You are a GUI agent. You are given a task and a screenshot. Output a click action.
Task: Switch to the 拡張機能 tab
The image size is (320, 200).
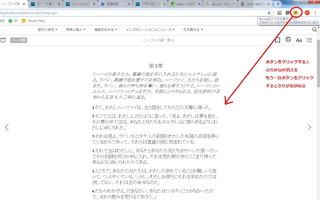115,4
